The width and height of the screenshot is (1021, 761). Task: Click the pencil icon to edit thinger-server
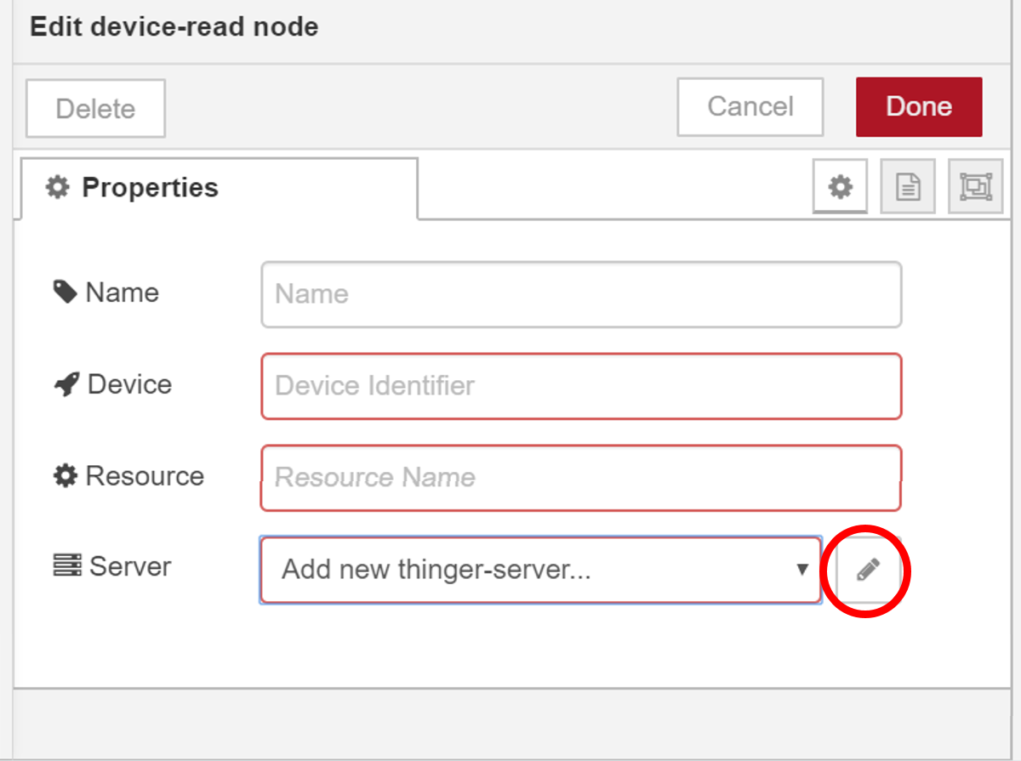coord(867,570)
